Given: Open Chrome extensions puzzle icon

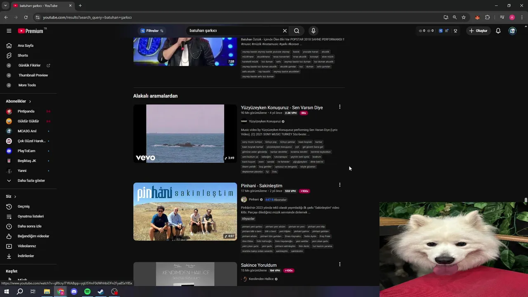Looking at the screenshot, I should (x=488, y=17).
